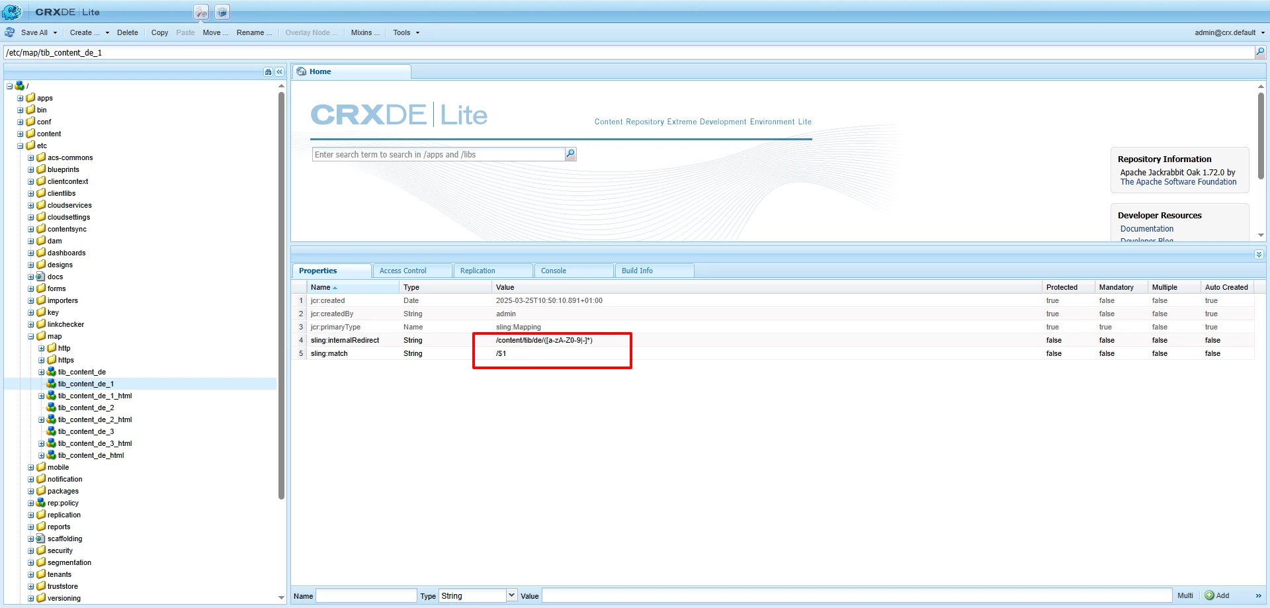Screen dimensions: 1270x608
Task: Click the /apps and /libs search field
Action: pos(439,154)
